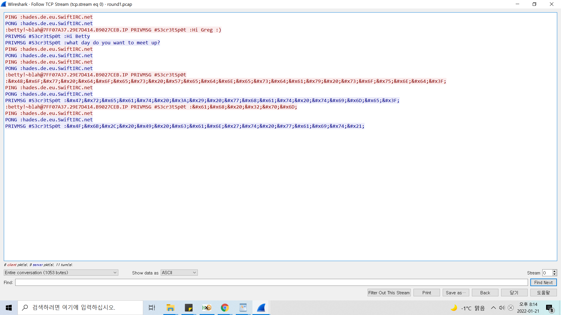Click the taskbar clock showing 오후 8:14
Image resolution: width=561 pixels, height=315 pixels.
[528, 308]
